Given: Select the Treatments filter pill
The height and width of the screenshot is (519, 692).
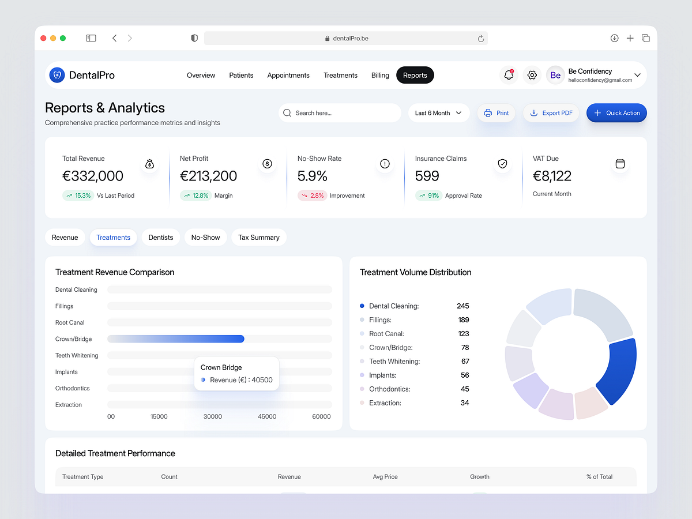Looking at the screenshot, I should coord(113,237).
